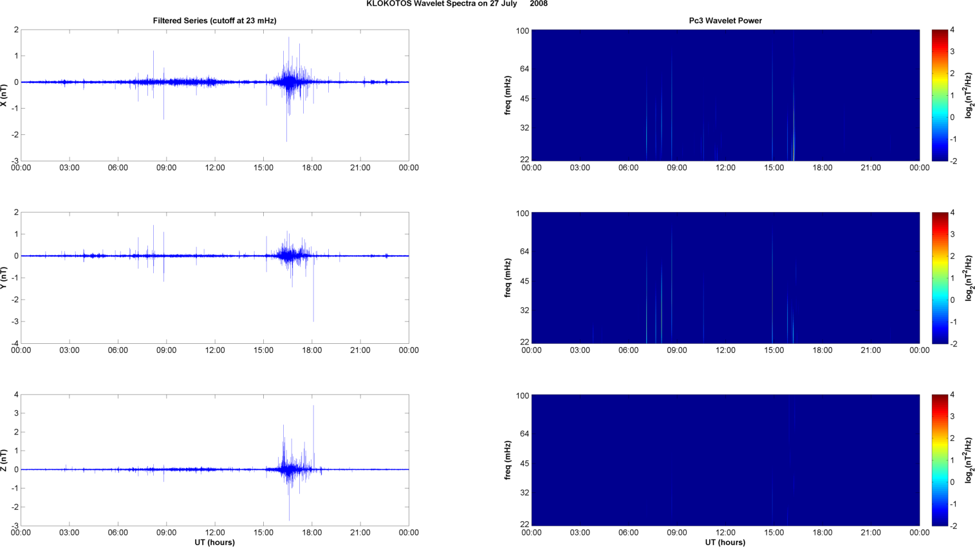
Task: Click the top Pc3 wavelet spectrogram
Action: (725, 95)
